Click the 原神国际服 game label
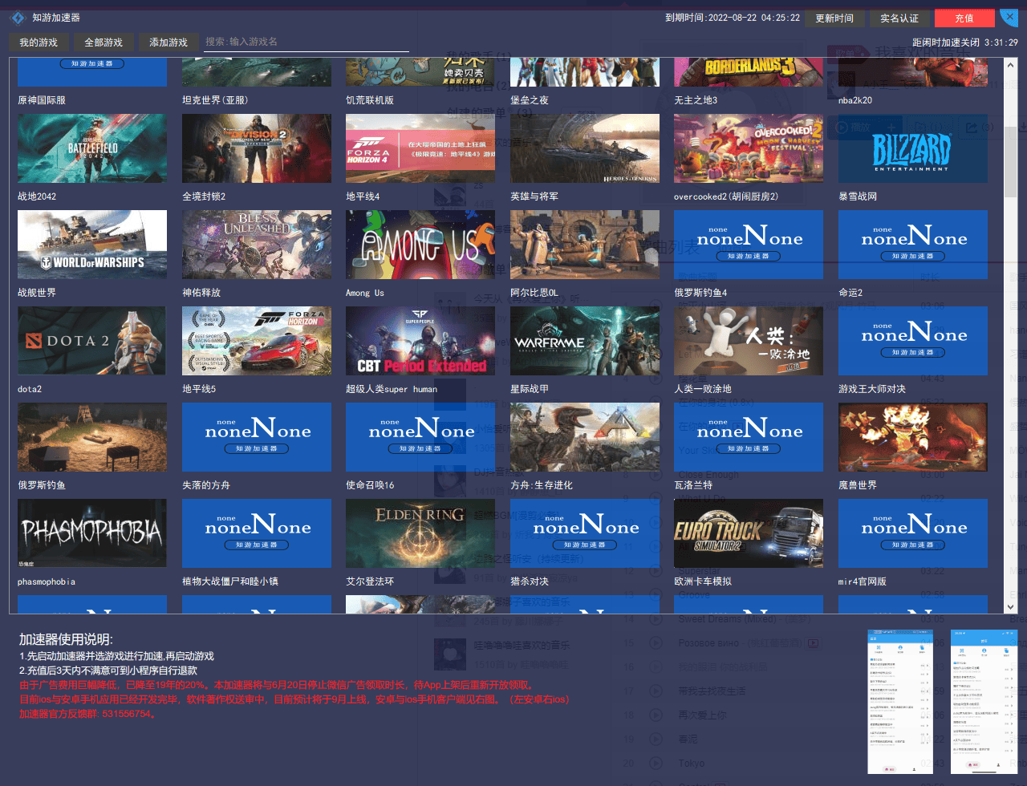 [42, 100]
